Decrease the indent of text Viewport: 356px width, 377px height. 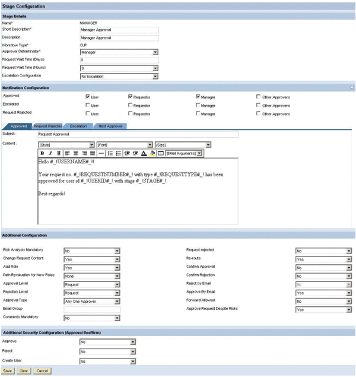coord(127,153)
